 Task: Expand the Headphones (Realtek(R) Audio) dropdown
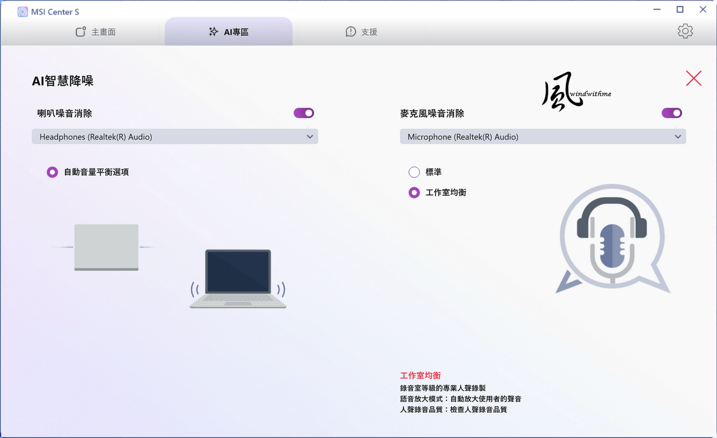[175, 136]
